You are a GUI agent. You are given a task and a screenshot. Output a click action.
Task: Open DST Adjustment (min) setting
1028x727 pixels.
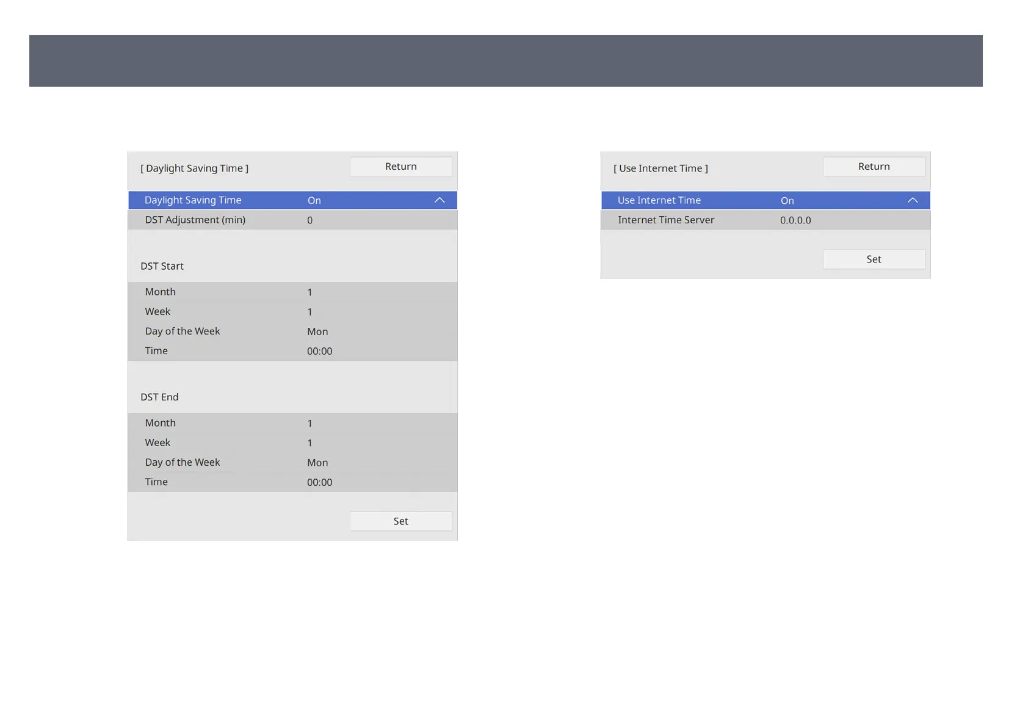pos(292,220)
